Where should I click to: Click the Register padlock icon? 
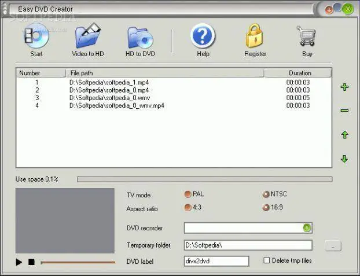(255, 36)
